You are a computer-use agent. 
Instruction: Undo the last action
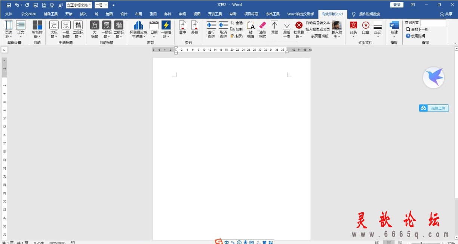[x=17, y=5]
